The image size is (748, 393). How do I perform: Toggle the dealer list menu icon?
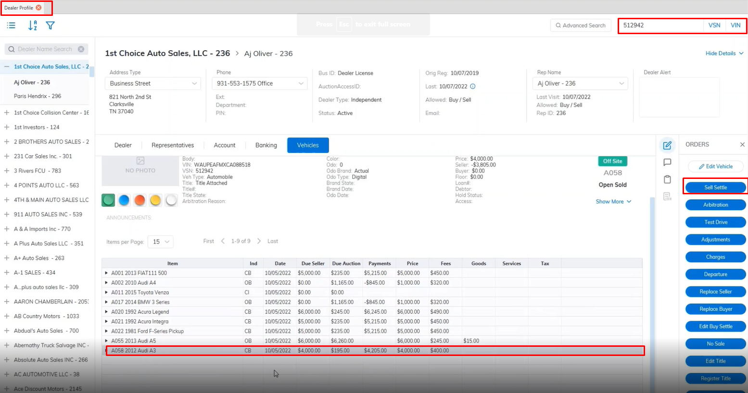pos(11,25)
